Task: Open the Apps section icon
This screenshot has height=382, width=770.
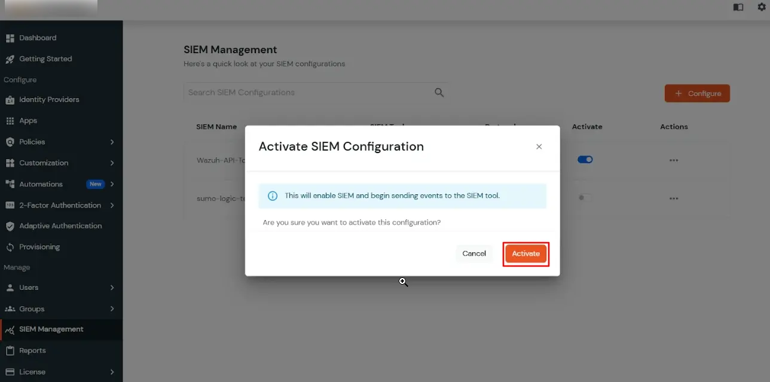Action: (10, 120)
